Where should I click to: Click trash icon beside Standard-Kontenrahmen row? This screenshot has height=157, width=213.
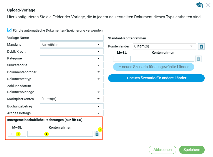[198, 59]
